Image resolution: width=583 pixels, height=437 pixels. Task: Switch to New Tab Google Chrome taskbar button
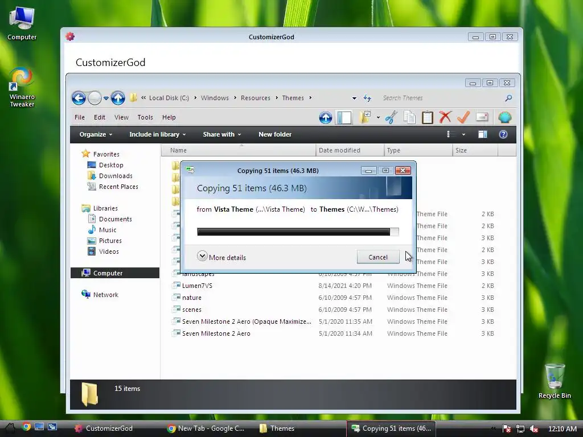coord(206,428)
